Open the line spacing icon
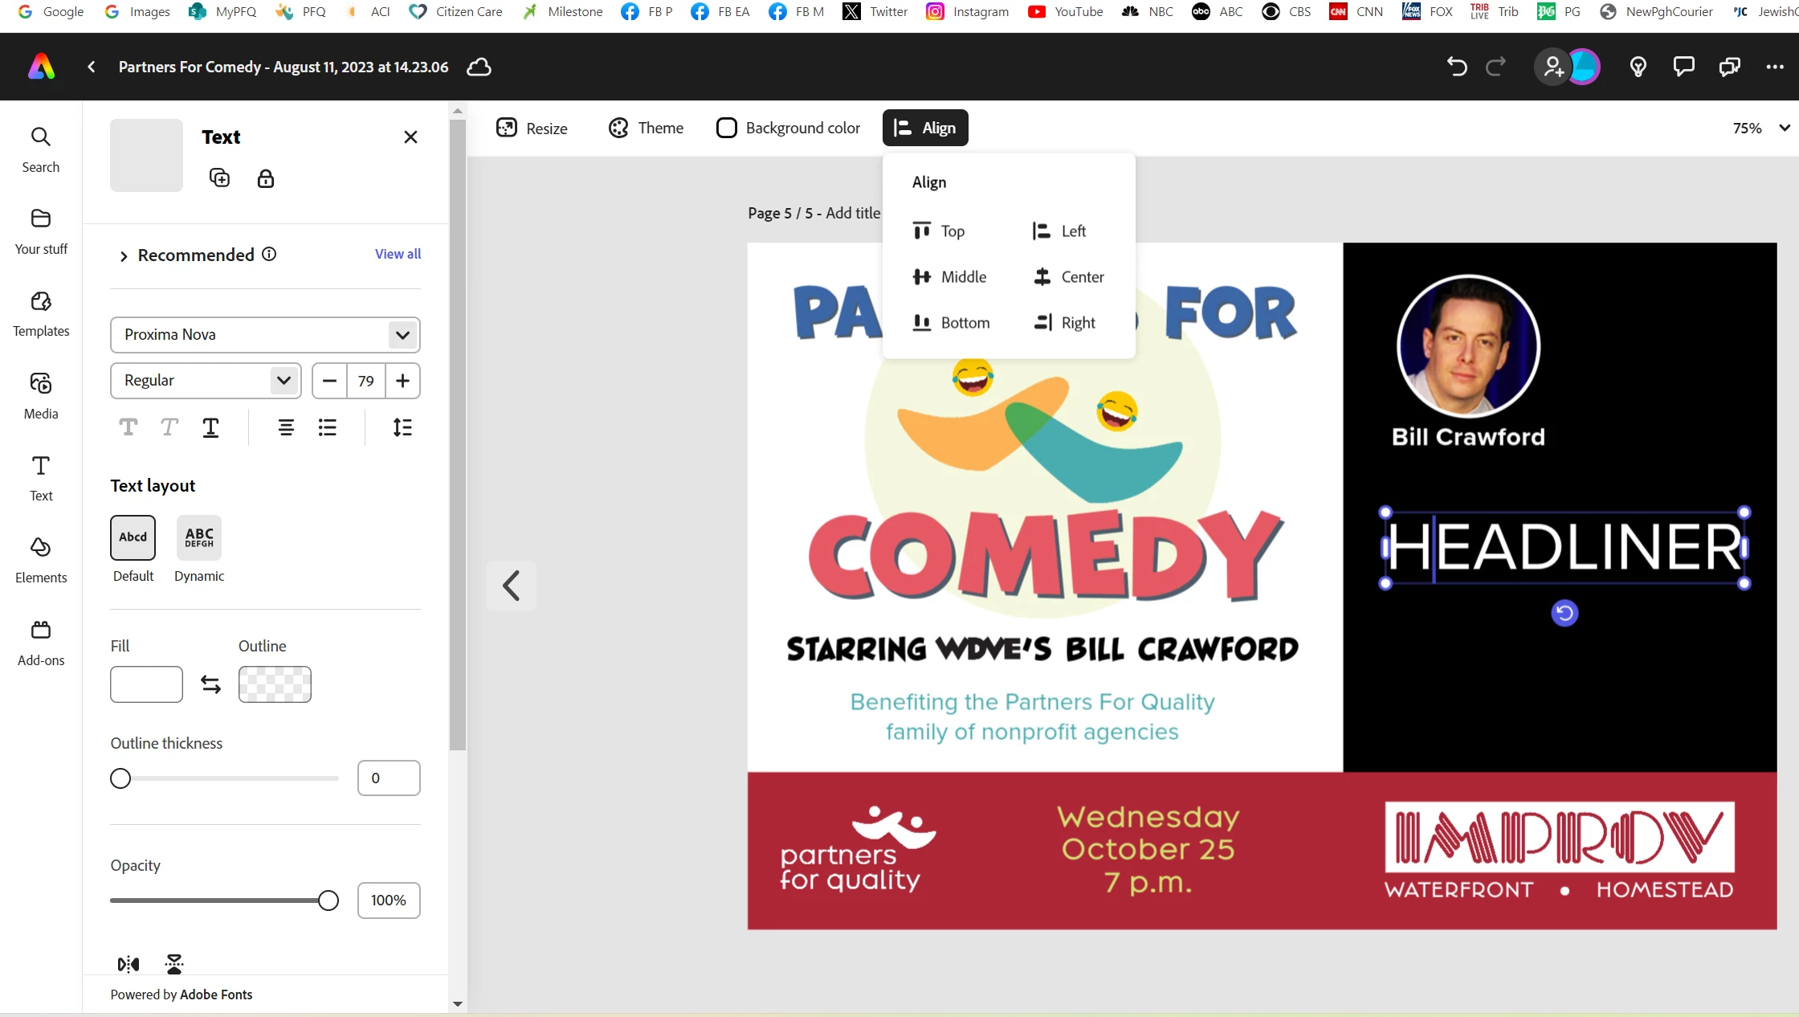This screenshot has width=1799, height=1017. tap(402, 427)
